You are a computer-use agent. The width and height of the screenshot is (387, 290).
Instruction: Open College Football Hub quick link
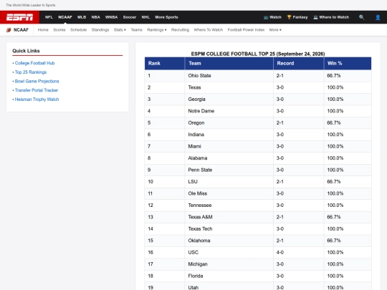tap(34, 63)
